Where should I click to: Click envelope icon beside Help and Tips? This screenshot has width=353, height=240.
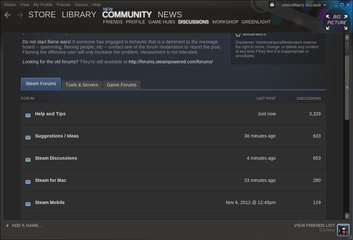[28, 115]
